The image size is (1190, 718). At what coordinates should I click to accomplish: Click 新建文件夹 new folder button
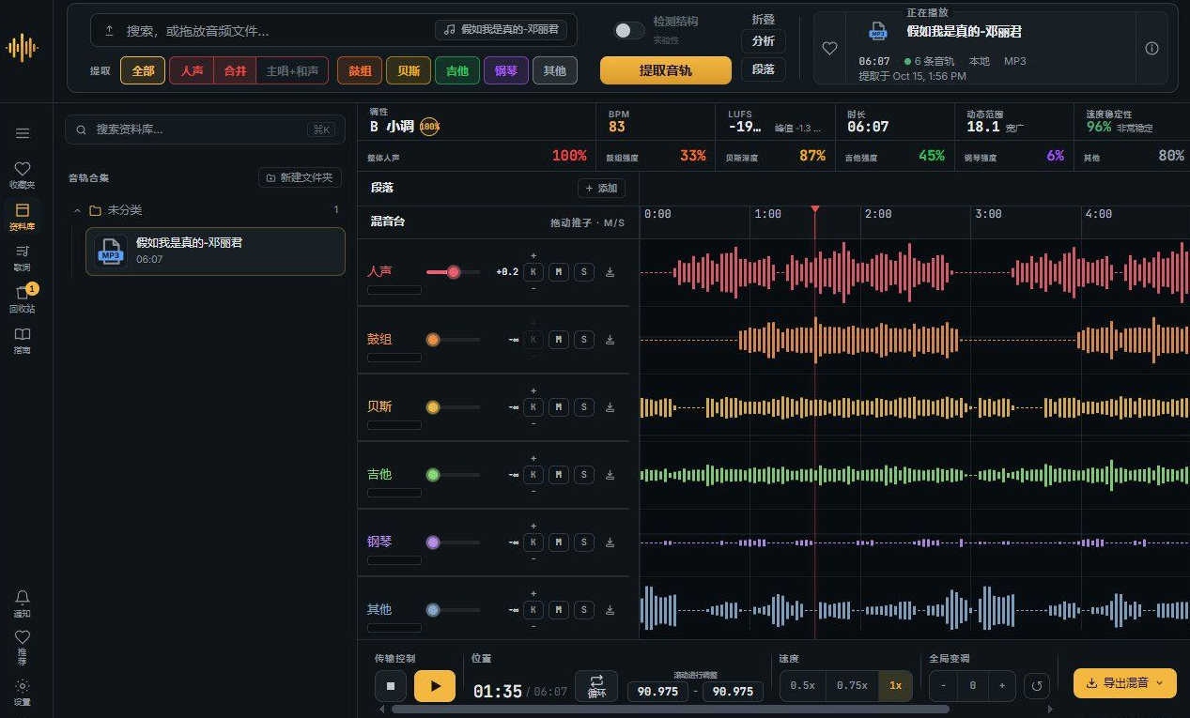click(300, 177)
